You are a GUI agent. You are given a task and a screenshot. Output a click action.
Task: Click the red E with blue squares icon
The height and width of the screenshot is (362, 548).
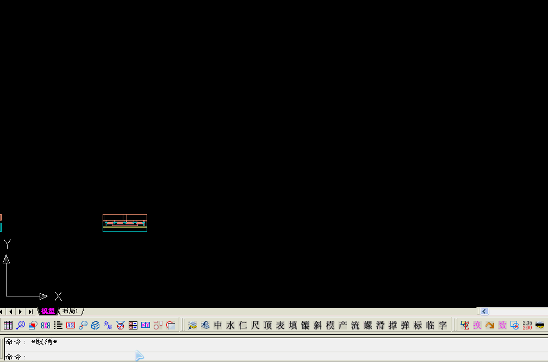coord(465,325)
